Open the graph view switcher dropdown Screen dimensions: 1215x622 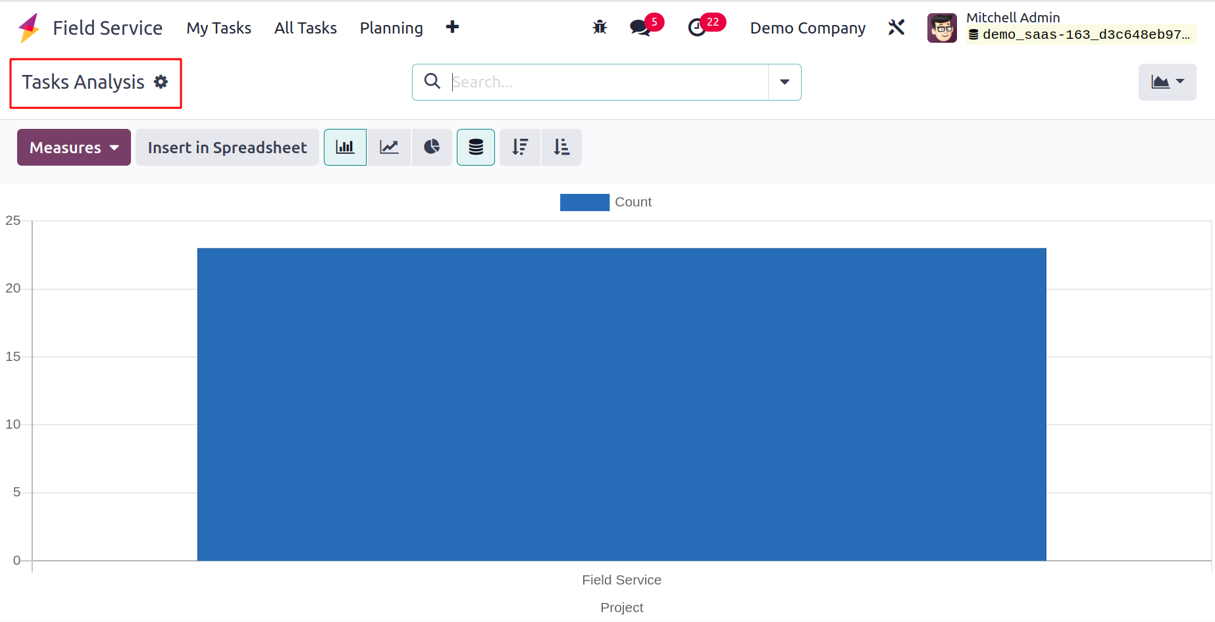click(1167, 82)
